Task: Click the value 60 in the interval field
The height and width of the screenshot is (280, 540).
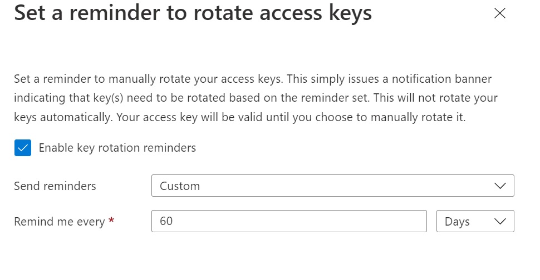Action: click(x=166, y=221)
